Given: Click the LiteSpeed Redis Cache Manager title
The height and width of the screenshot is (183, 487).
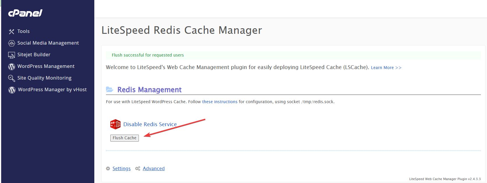Looking at the screenshot, I should 182,30.
